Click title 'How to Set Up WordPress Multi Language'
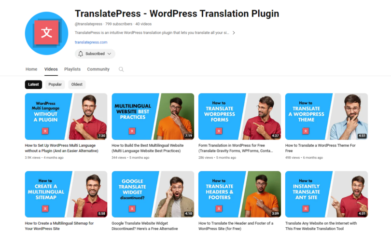 click(x=62, y=148)
